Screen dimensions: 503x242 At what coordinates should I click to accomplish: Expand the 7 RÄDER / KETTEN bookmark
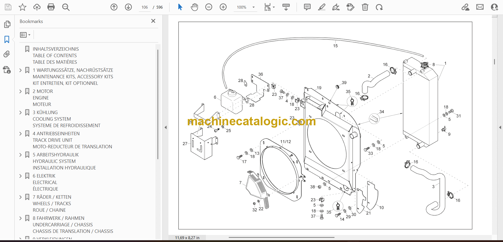tap(21, 197)
